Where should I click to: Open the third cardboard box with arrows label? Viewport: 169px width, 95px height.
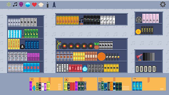pos(115,84)
